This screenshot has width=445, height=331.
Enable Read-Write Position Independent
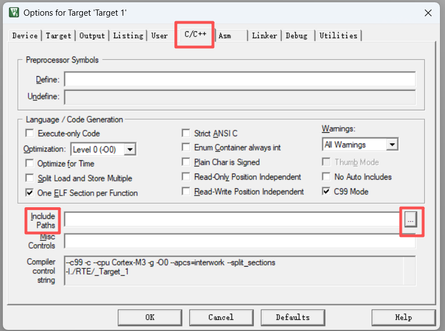click(x=186, y=192)
